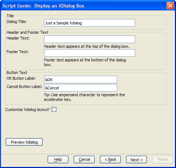Viewport: 176px width, 168px height.
Task: Select the OK Button Label field
Action: (81, 80)
